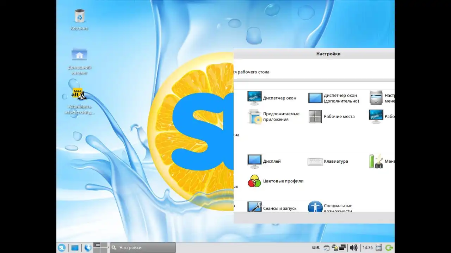Viewport: 451px width, 253px height.
Task: Click the power manager battery icon in Настройки
Action: pos(376,161)
